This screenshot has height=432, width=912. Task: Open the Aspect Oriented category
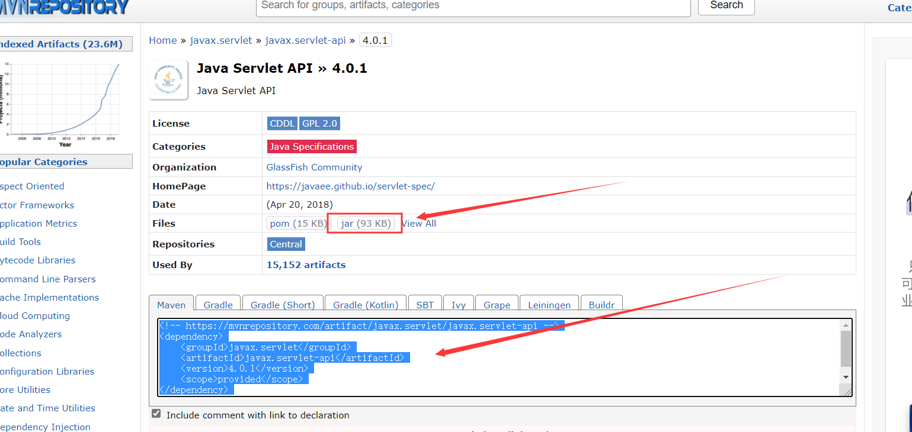click(32, 186)
